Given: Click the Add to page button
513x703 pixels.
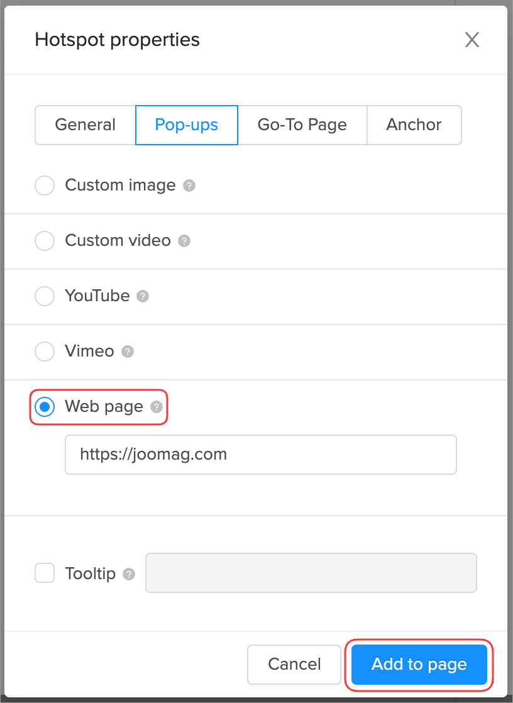Looking at the screenshot, I should (419, 664).
